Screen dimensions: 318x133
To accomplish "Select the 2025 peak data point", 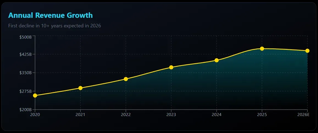I will point(262,49).
